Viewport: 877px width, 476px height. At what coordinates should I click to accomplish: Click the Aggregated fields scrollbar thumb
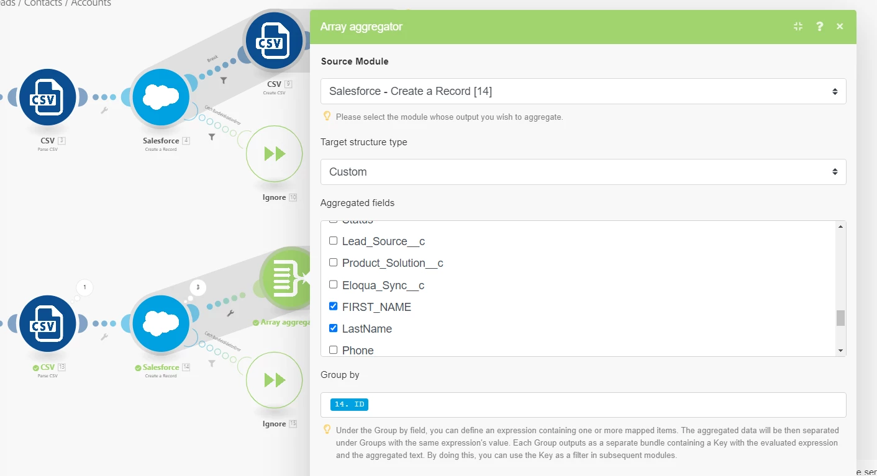(841, 318)
